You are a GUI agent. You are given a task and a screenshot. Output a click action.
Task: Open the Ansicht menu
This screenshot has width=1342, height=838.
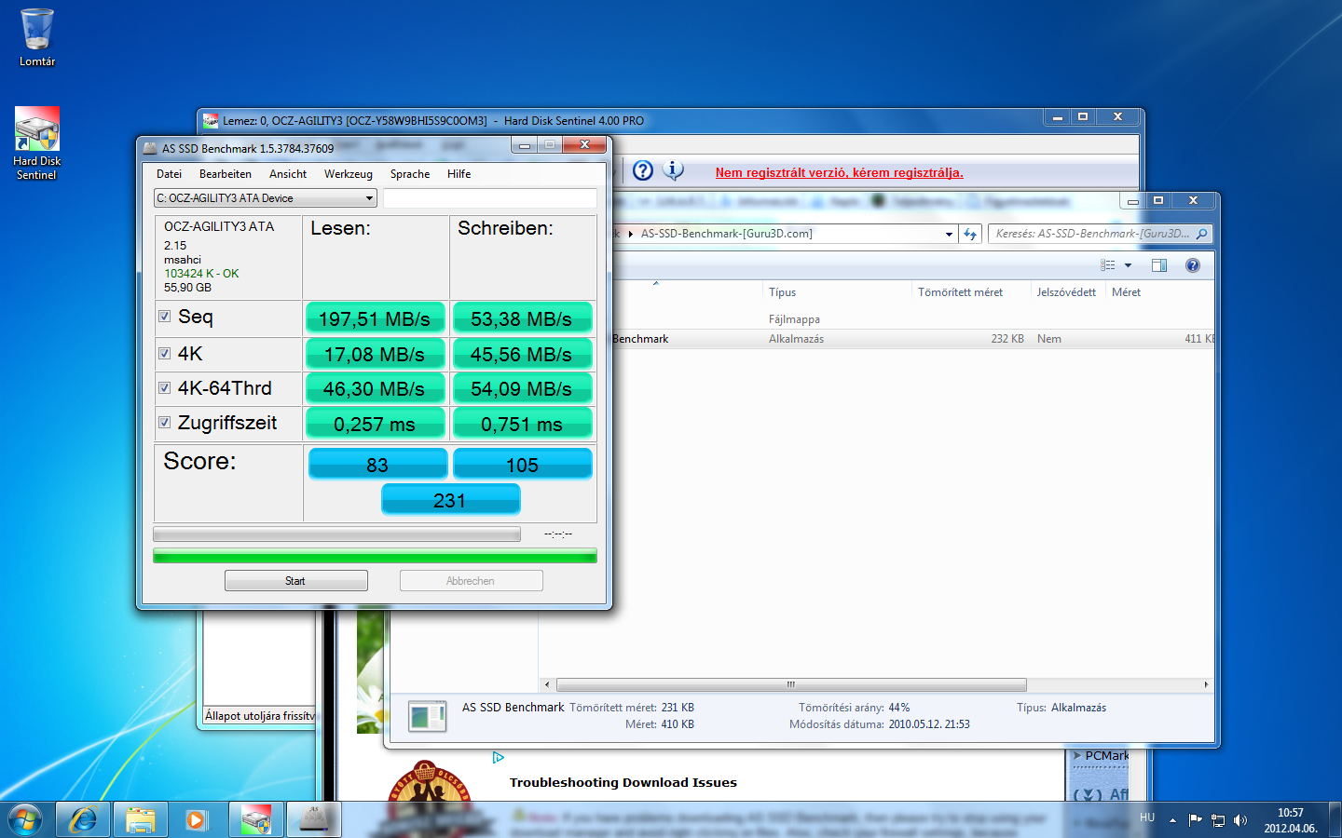point(288,174)
